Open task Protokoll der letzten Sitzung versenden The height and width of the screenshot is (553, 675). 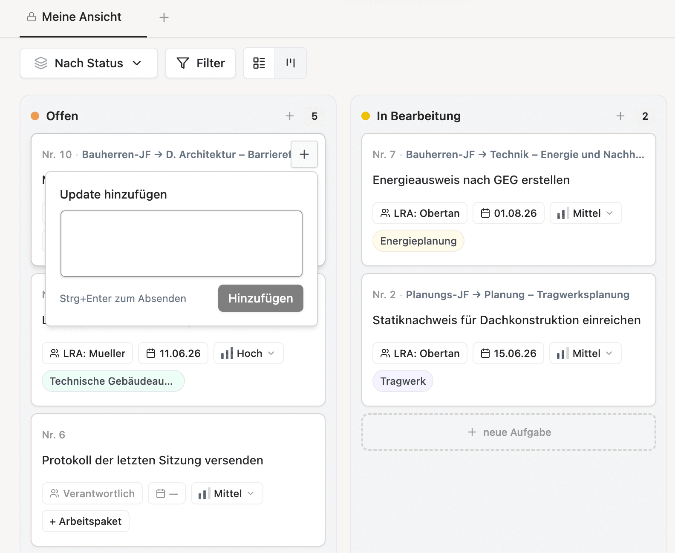coord(153,461)
